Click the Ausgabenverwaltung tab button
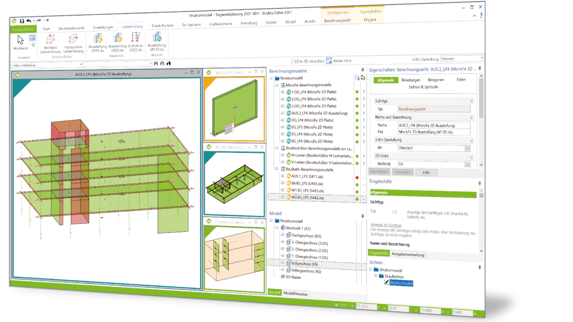The image size is (573, 322). pos(408,254)
